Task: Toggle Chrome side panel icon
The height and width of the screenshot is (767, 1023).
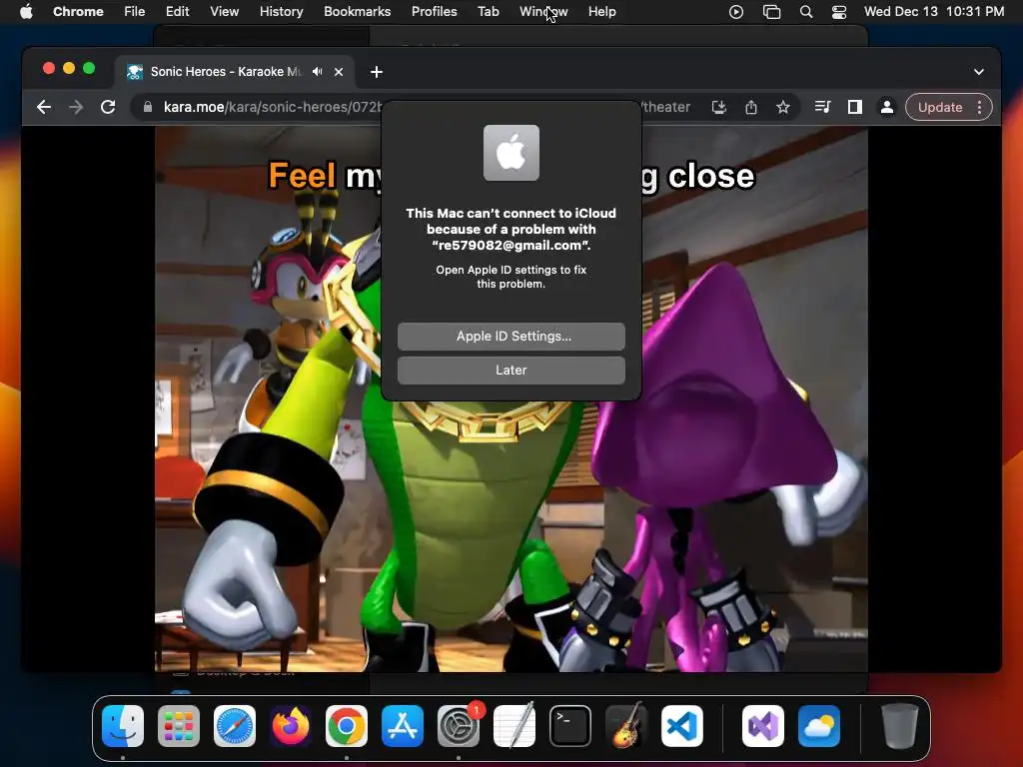Action: click(855, 107)
